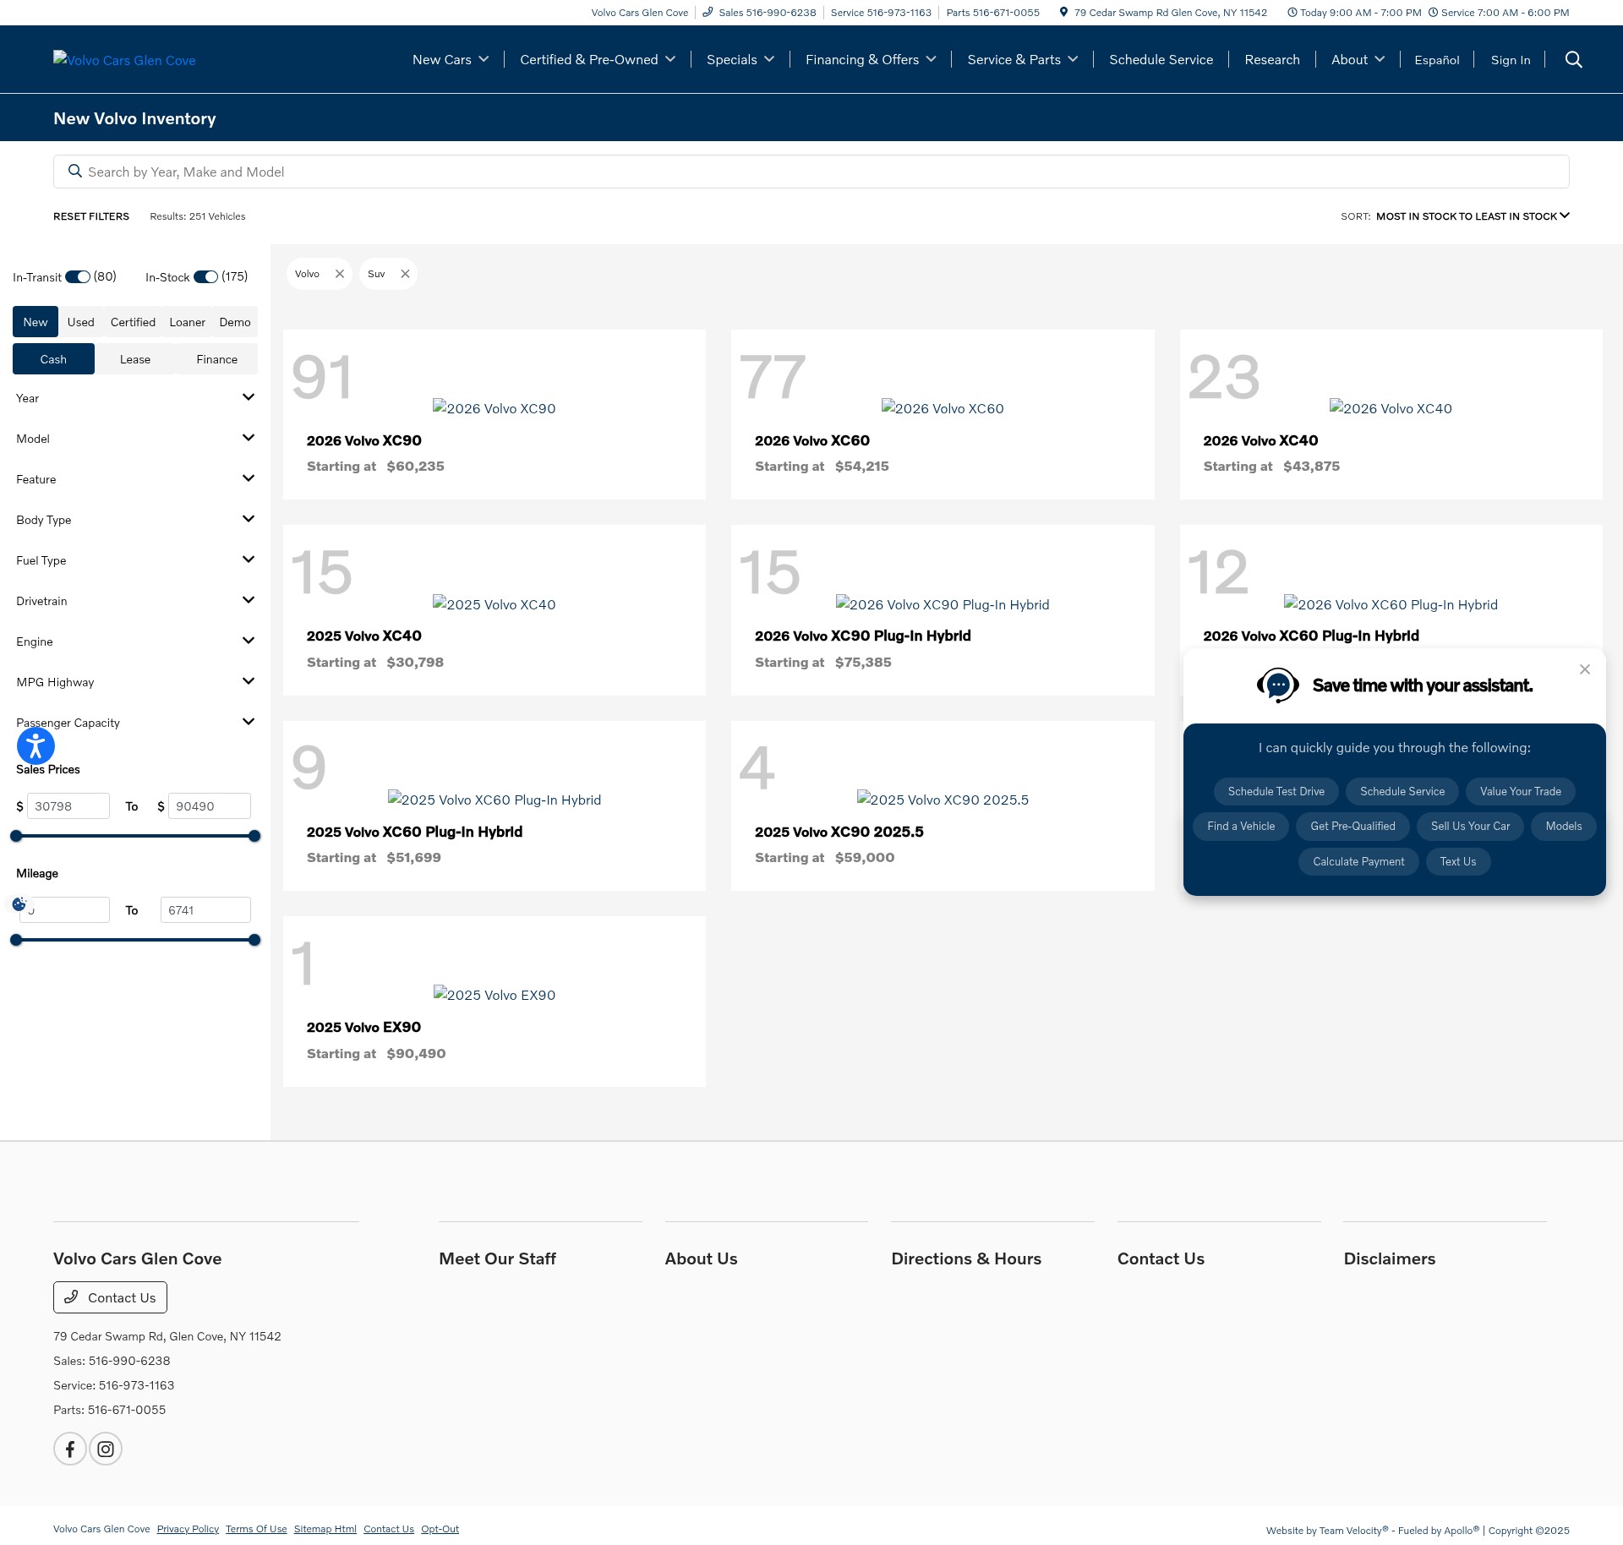This screenshot has width=1623, height=1545.
Task: Open Service & Parts menu
Action: (1023, 59)
